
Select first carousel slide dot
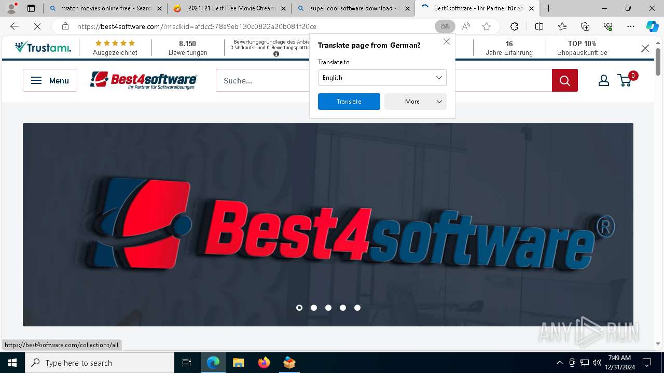pos(299,308)
